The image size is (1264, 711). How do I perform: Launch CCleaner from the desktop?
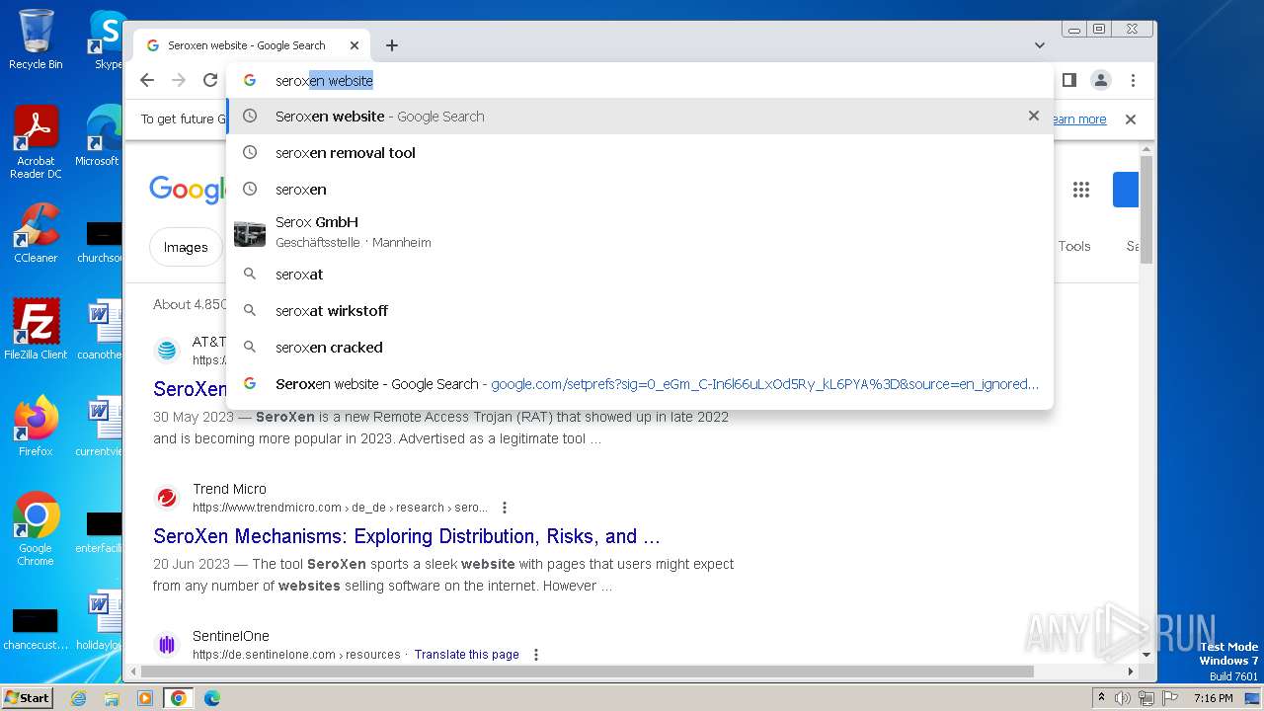[x=36, y=233]
